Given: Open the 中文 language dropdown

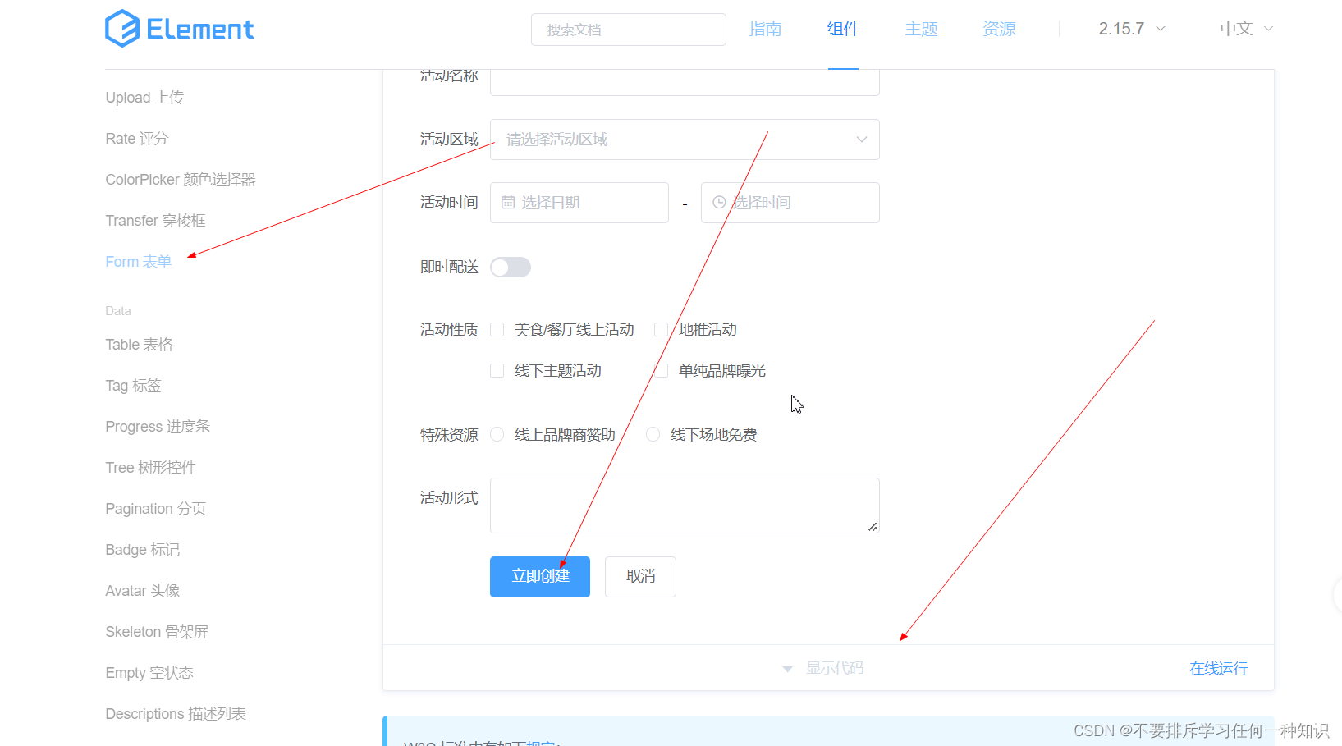Looking at the screenshot, I should 1247,29.
